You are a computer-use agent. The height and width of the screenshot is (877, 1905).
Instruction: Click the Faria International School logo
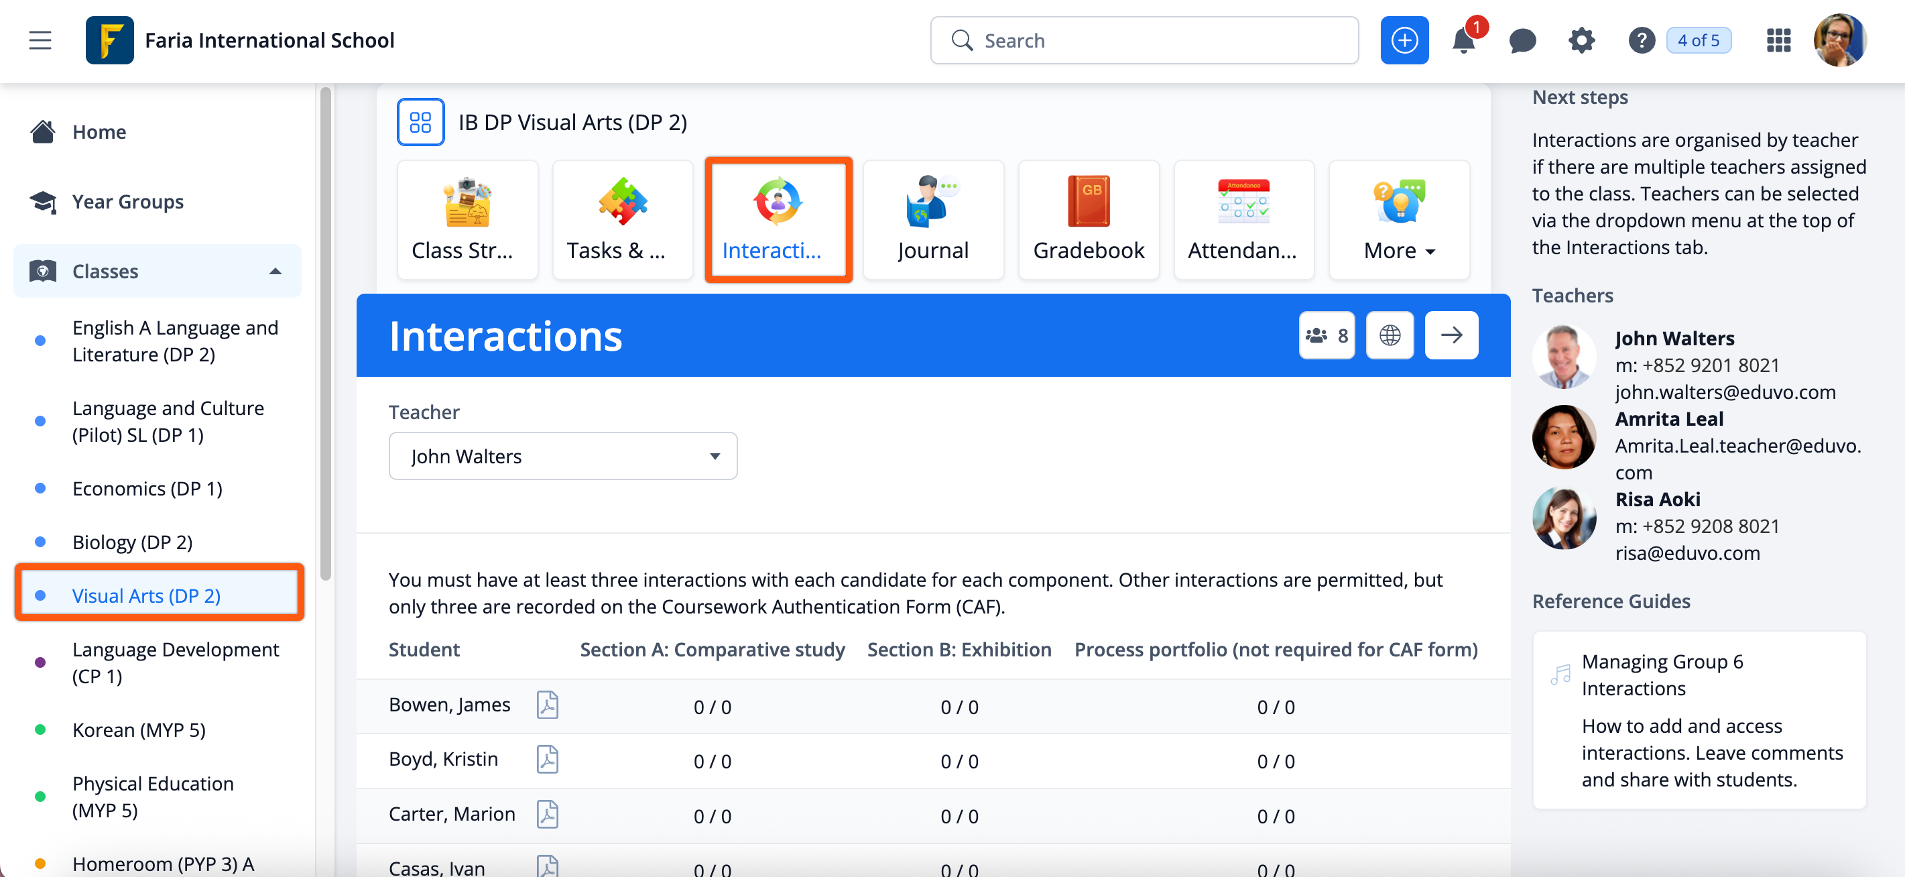pyautogui.click(x=109, y=40)
